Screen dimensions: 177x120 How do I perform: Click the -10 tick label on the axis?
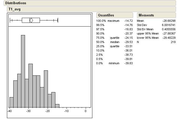(66, 111)
